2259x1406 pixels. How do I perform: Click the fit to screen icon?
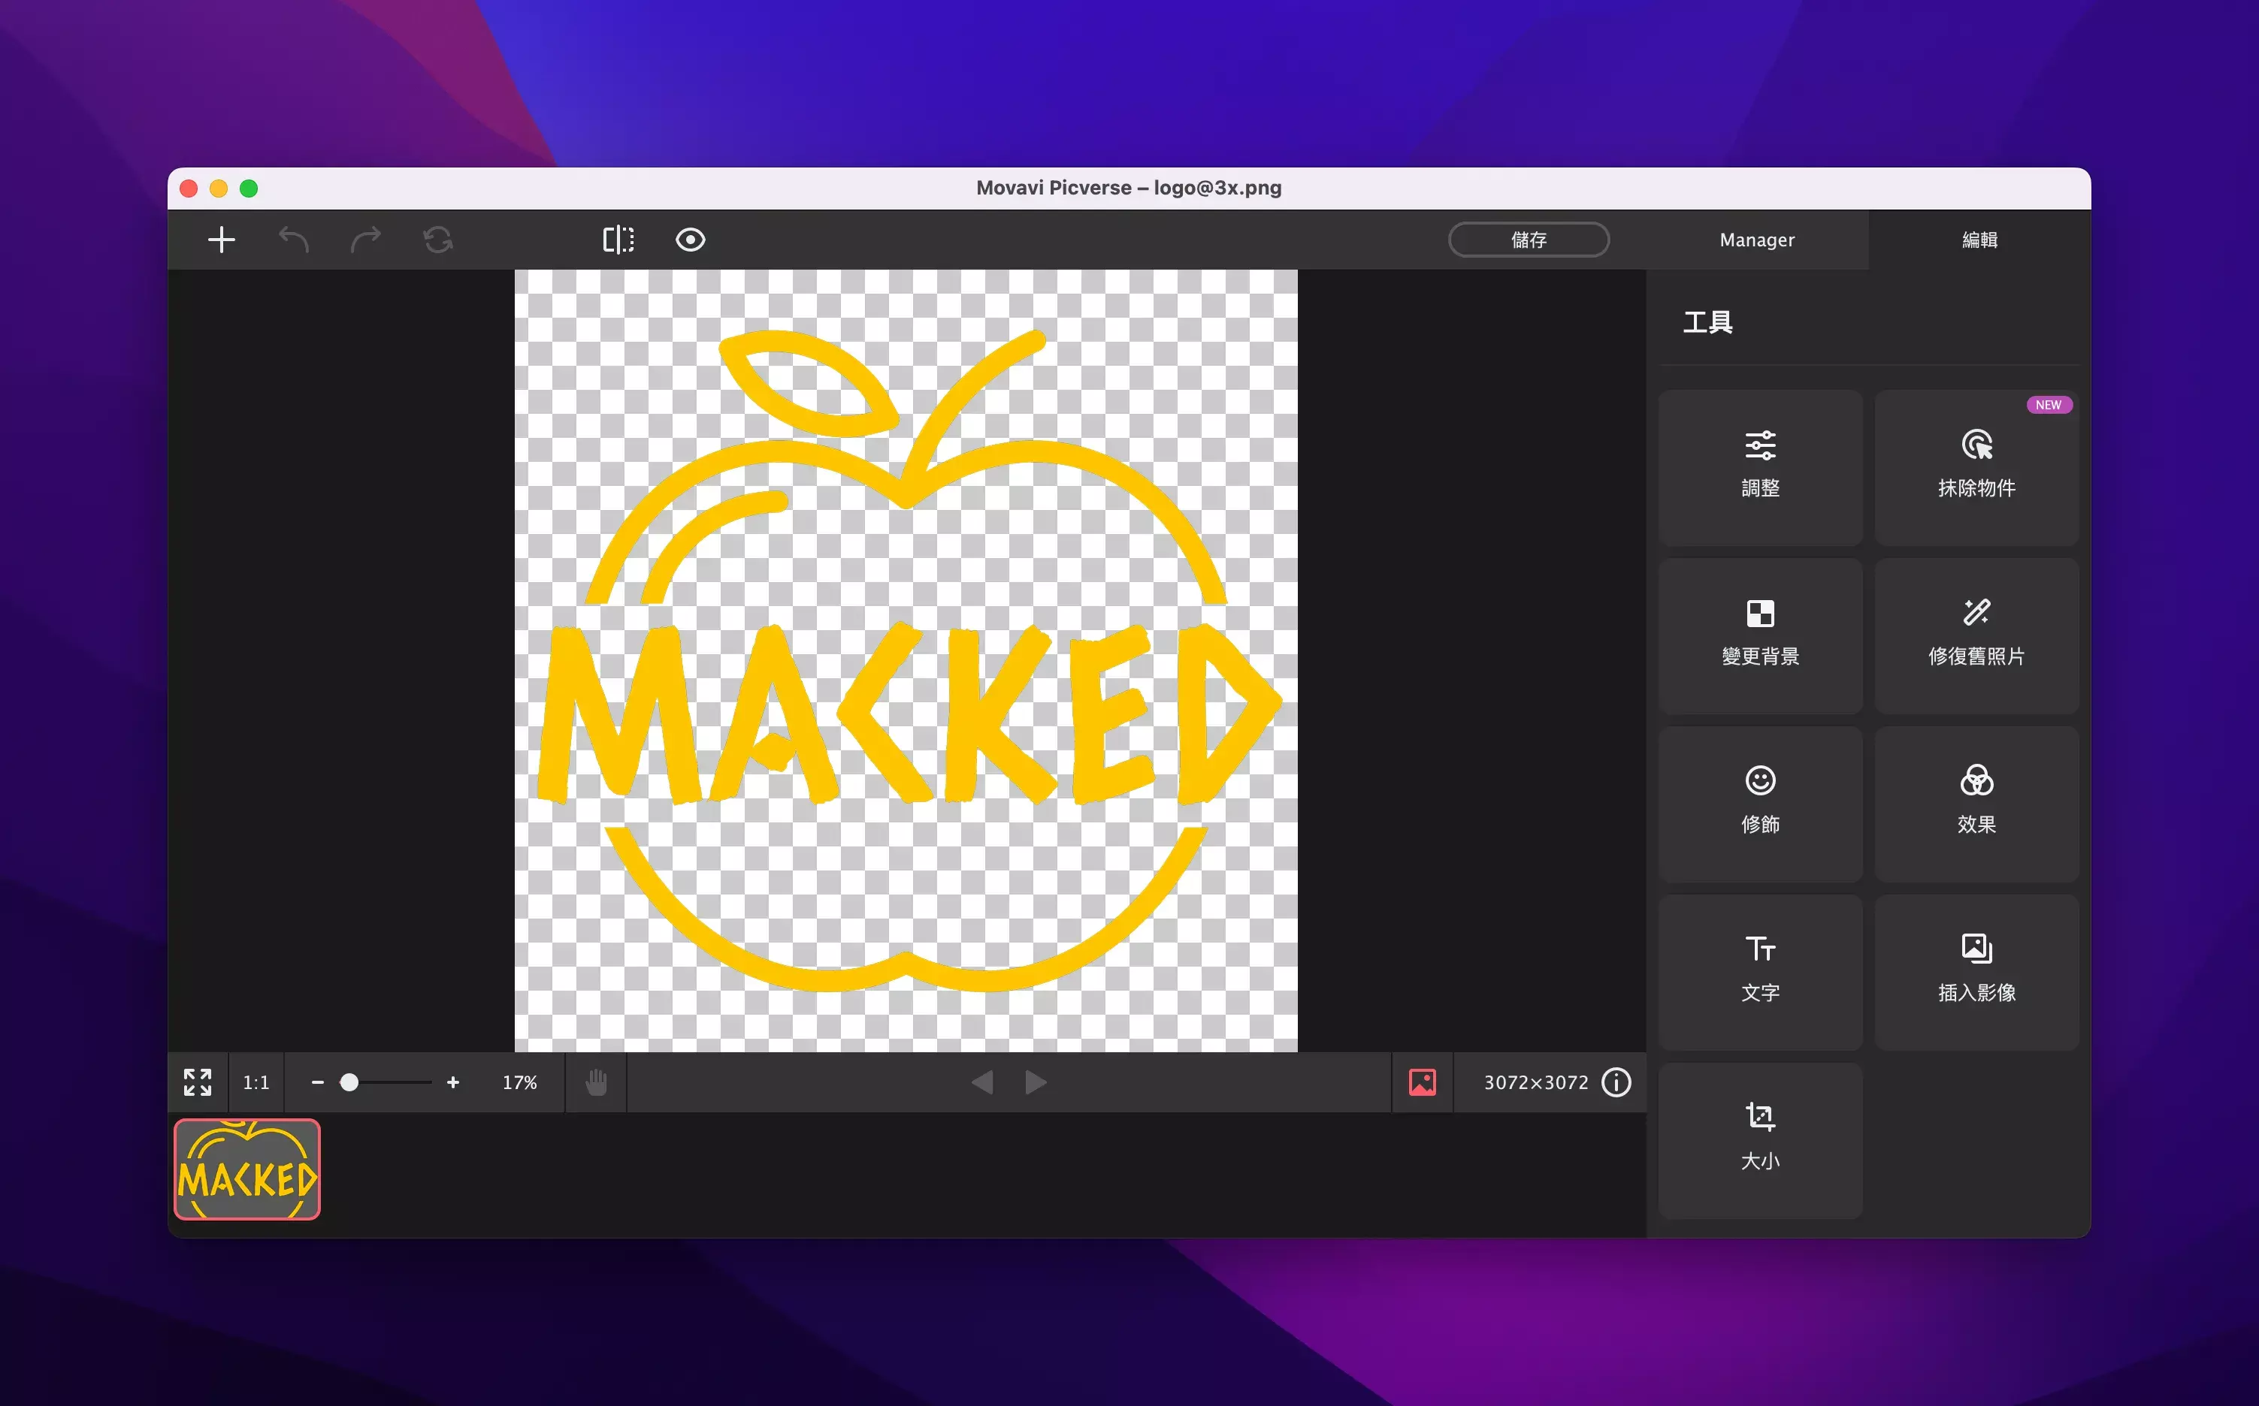[x=197, y=1082]
